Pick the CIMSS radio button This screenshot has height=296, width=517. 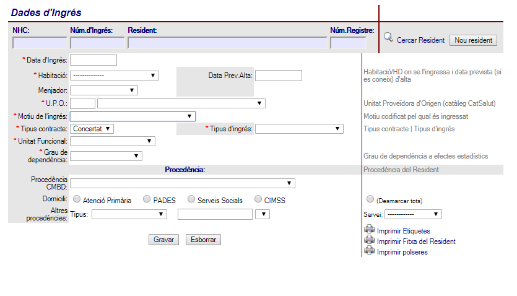point(258,199)
